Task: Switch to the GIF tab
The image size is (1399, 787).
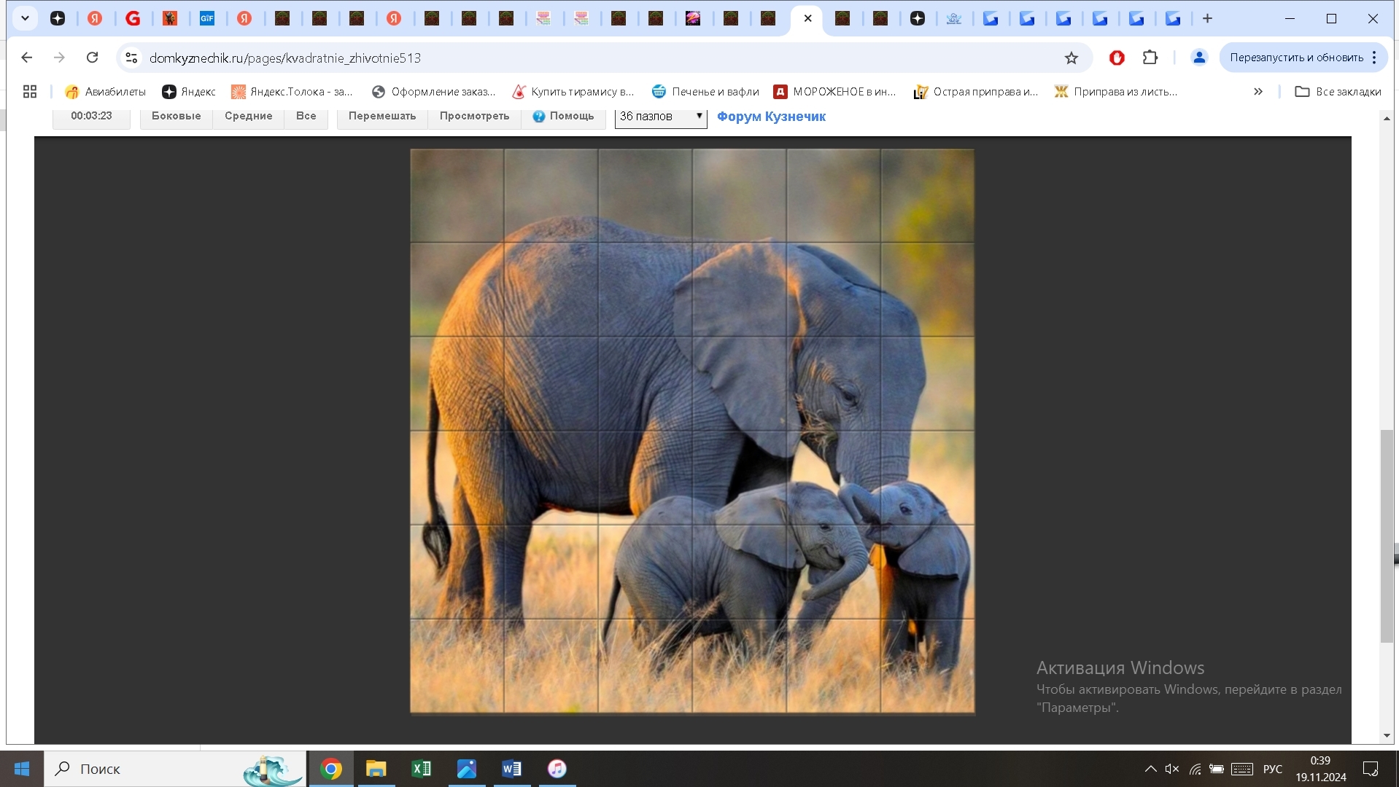Action: pyautogui.click(x=207, y=19)
